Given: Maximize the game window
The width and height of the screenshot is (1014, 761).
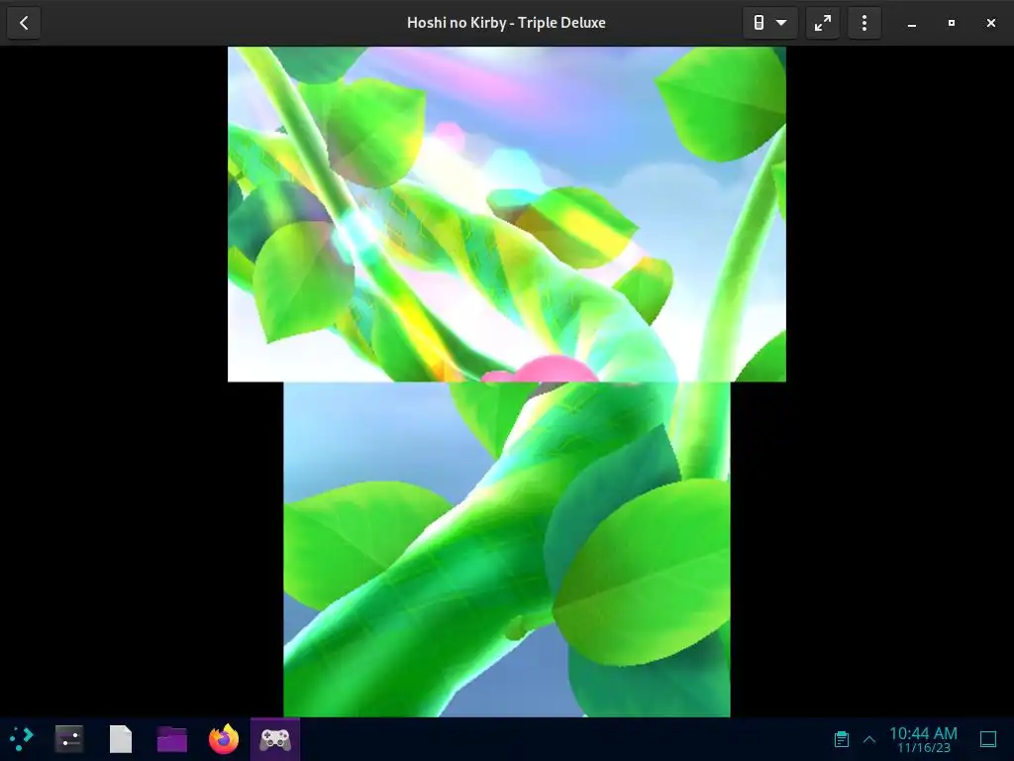Looking at the screenshot, I should click(952, 24).
